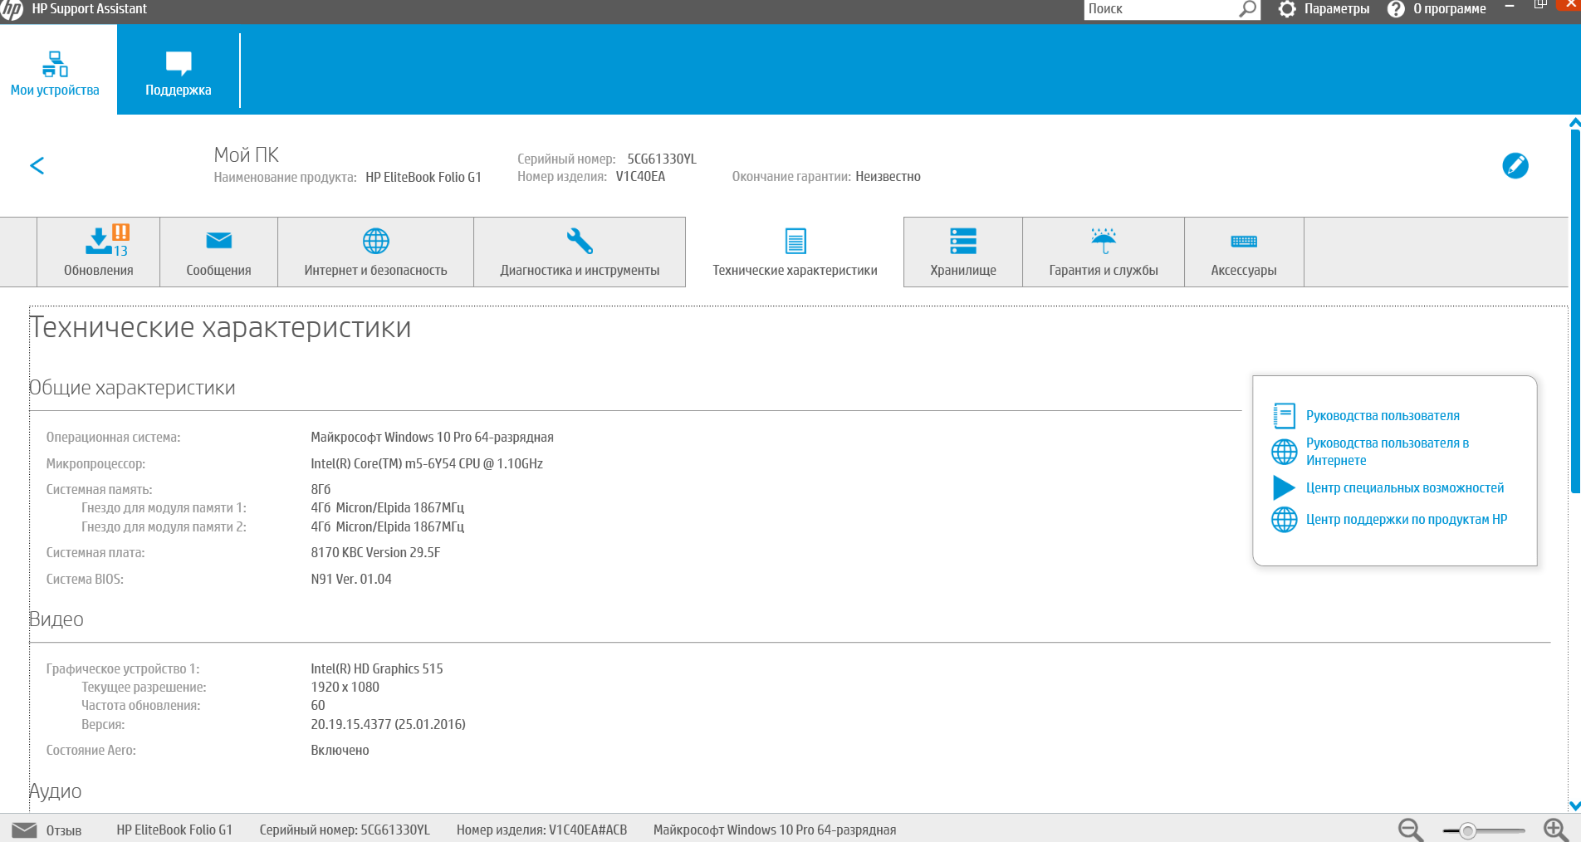The height and width of the screenshot is (842, 1581).
Task: Minimize the HP Support Assistant window
Action: [1510, 7]
